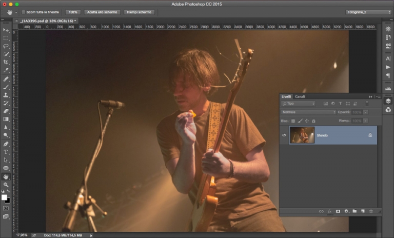Screen dimensions: 394x238
Task: Select the Brush tool
Action: (x=6, y=87)
